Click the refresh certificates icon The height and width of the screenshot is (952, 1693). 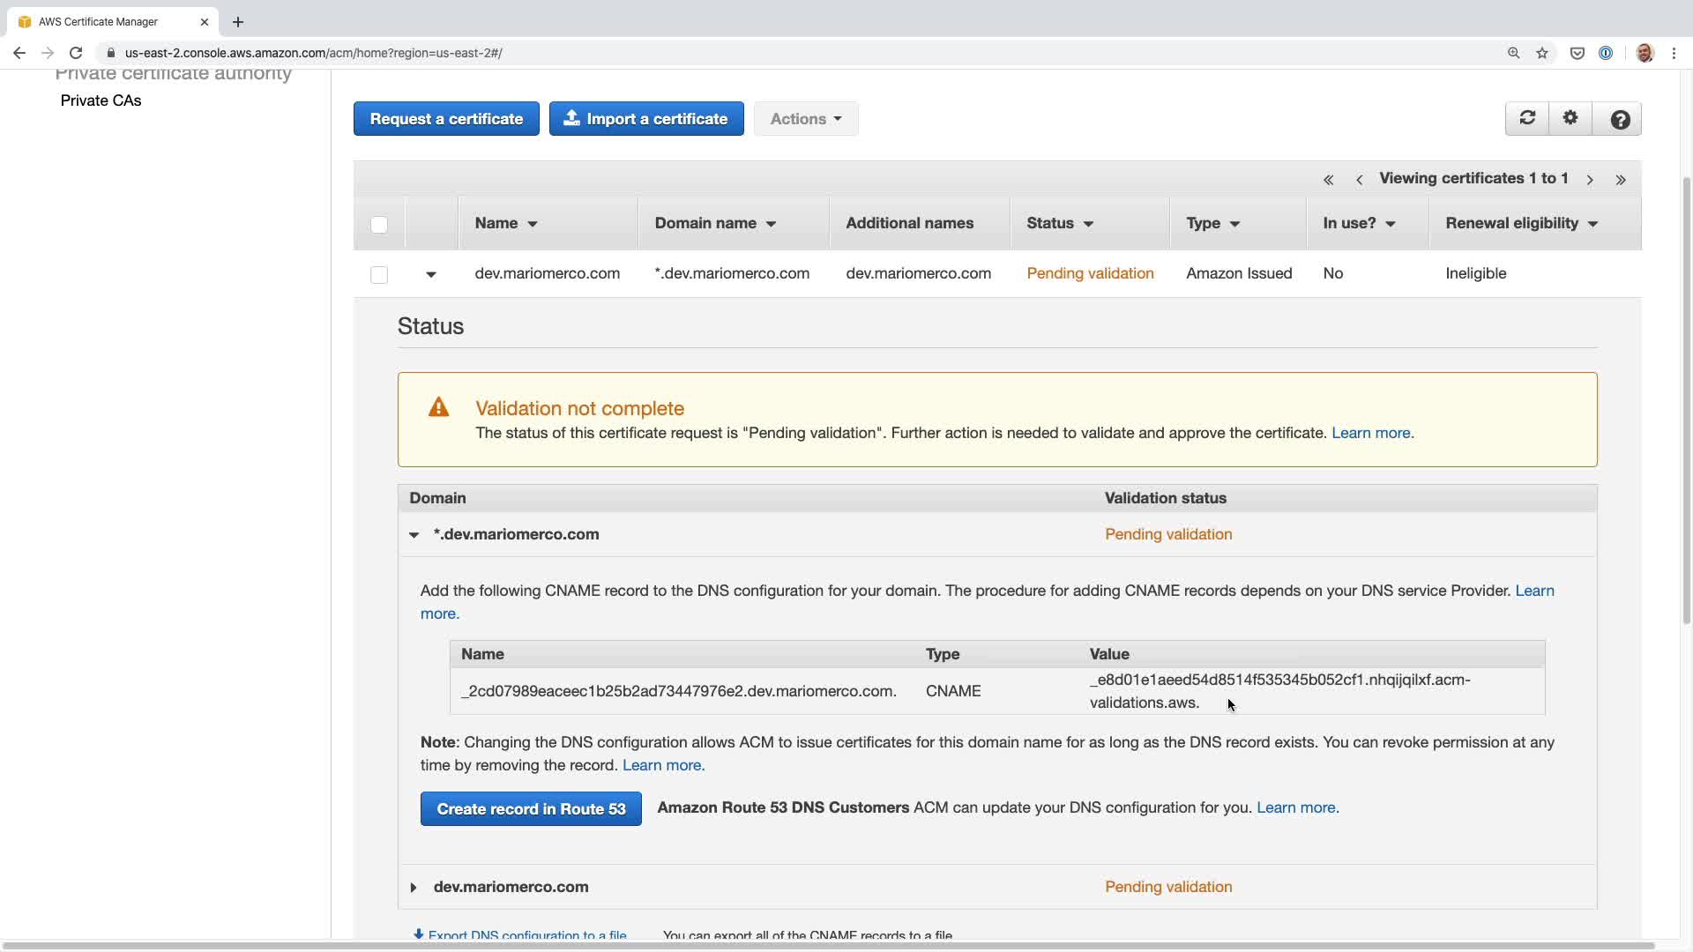pos(1527,118)
